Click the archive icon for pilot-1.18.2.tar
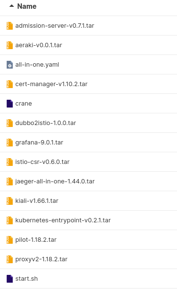Image resolution: width=177 pixels, height=289 pixels. click(10, 240)
